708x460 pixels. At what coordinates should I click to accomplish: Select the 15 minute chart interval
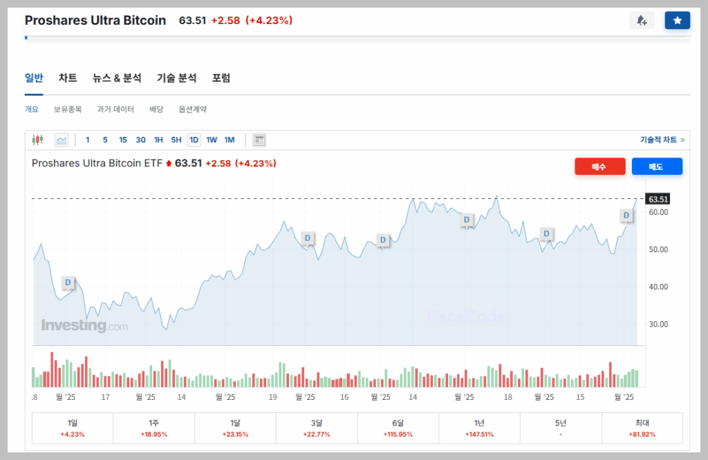pyautogui.click(x=123, y=140)
